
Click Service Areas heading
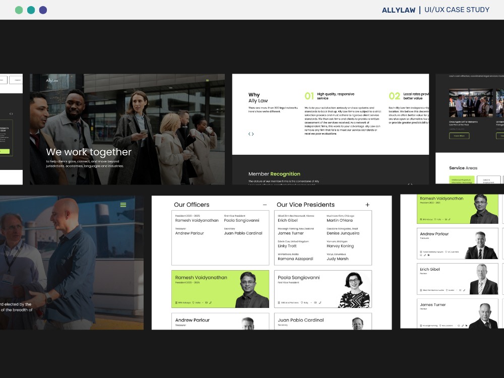(463, 168)
